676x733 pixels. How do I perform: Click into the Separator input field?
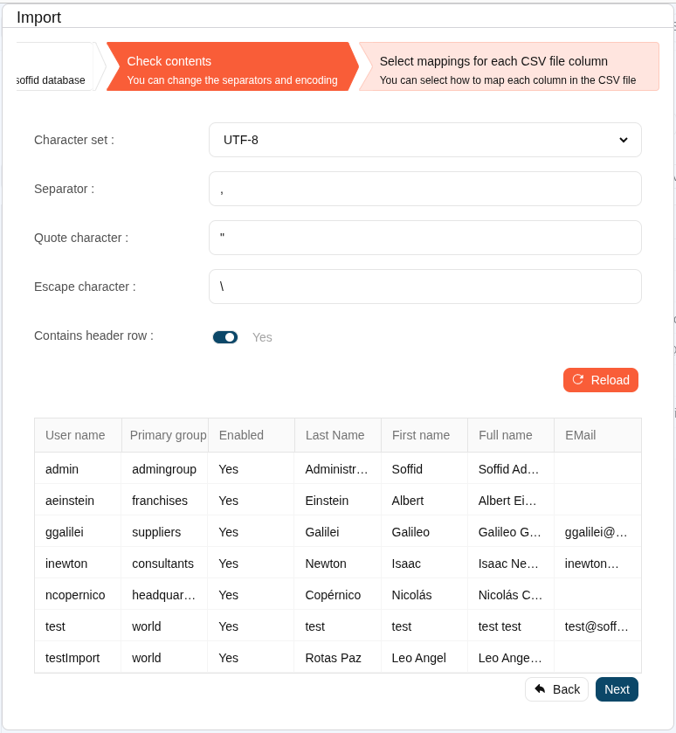424,189
